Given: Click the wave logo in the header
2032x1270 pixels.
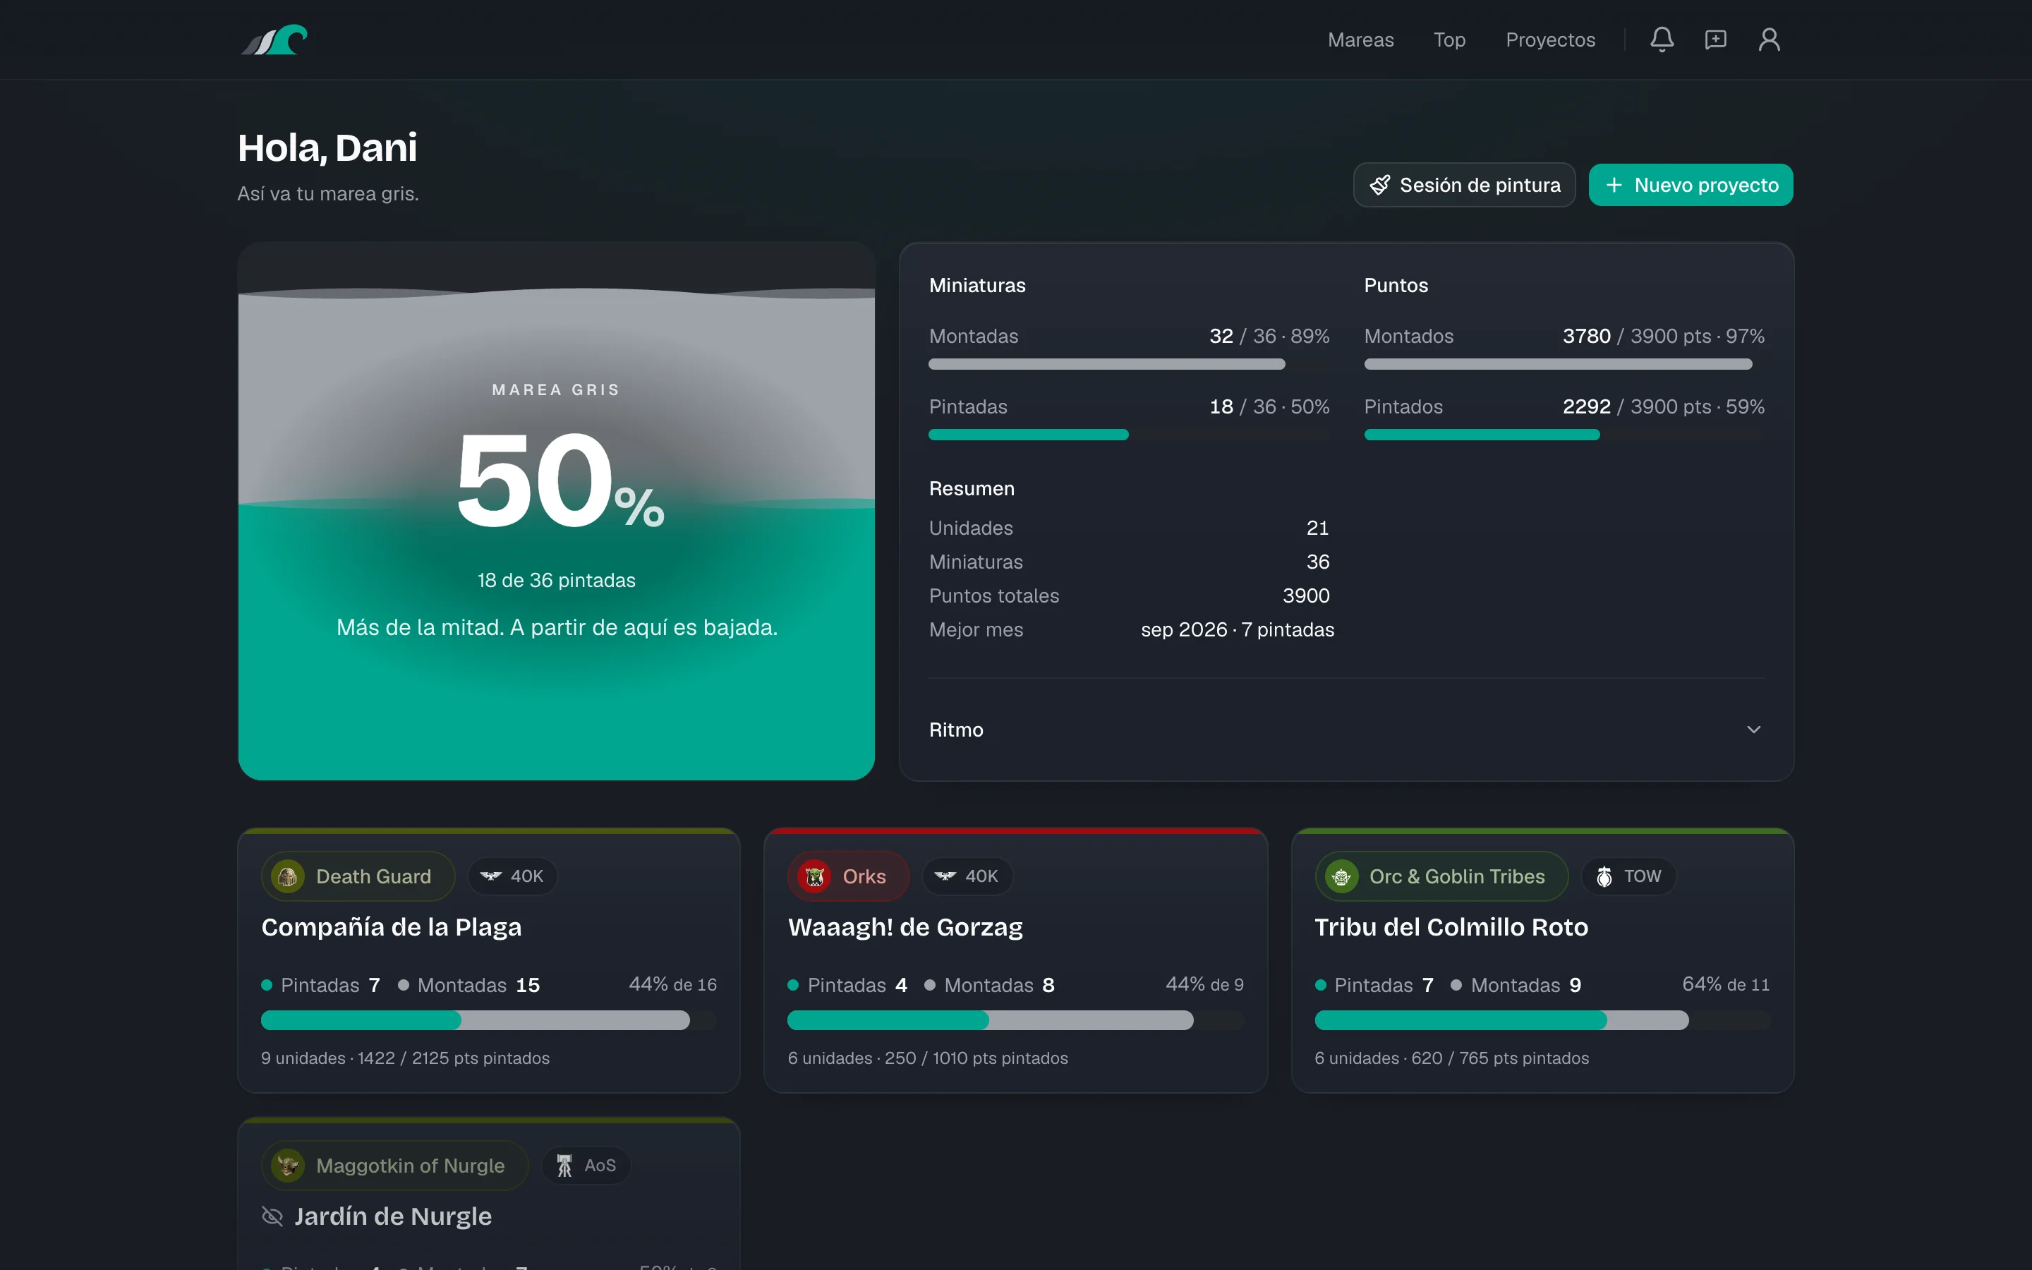Looking at the screenshot, I should pyautogui.click(x=274, y=40).
